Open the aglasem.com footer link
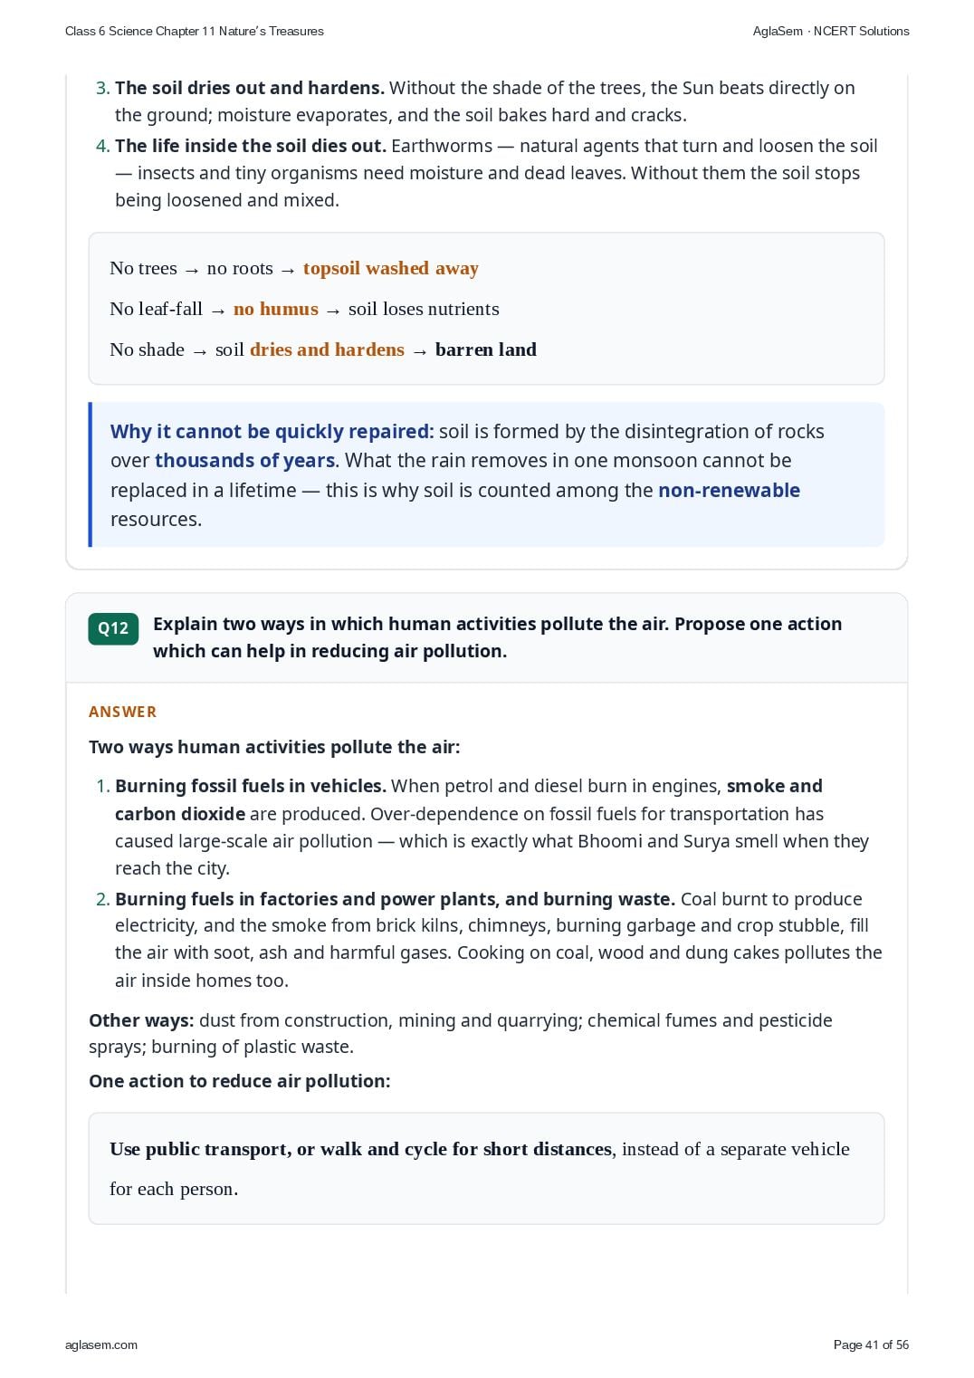The width and height of the screenshot is (974, 1378). [101, 1345]
